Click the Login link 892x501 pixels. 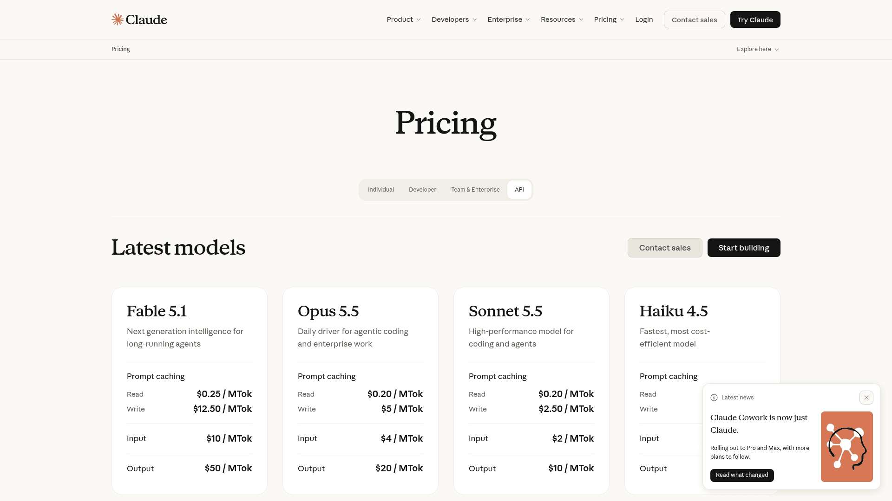pyautogui.click(x=644, y=19)
